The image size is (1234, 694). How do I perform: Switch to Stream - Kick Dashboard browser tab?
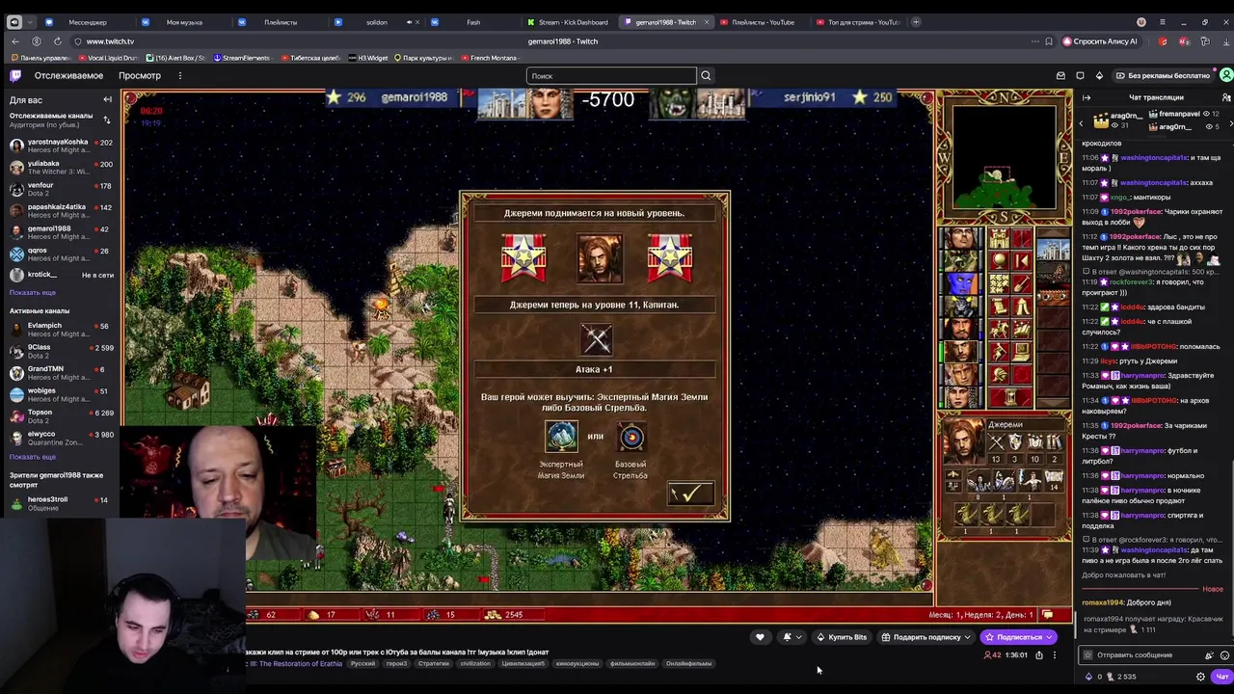[x=572, y=22]
